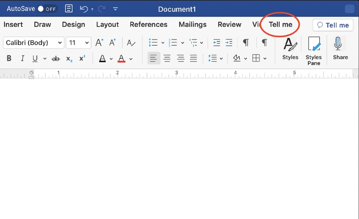
Task: Align text right
Action: click(x=180, y=58)
